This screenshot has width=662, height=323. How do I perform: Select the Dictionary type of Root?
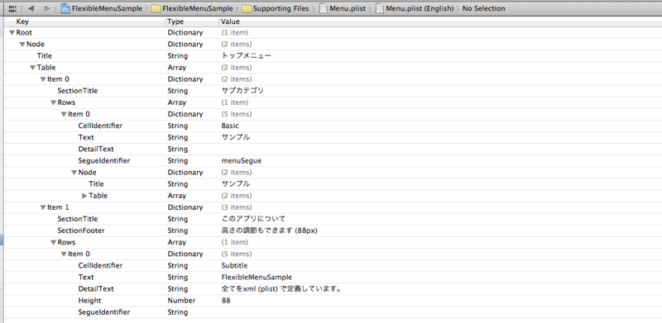[185, 32]
